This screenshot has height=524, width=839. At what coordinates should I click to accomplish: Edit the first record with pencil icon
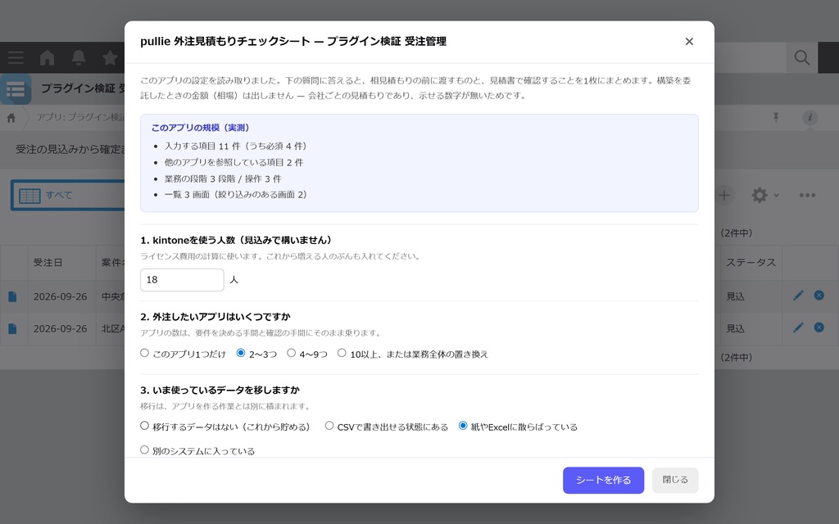(x=798, y=296)
